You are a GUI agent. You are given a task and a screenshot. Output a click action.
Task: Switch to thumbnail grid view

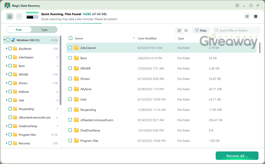[179, 30]
